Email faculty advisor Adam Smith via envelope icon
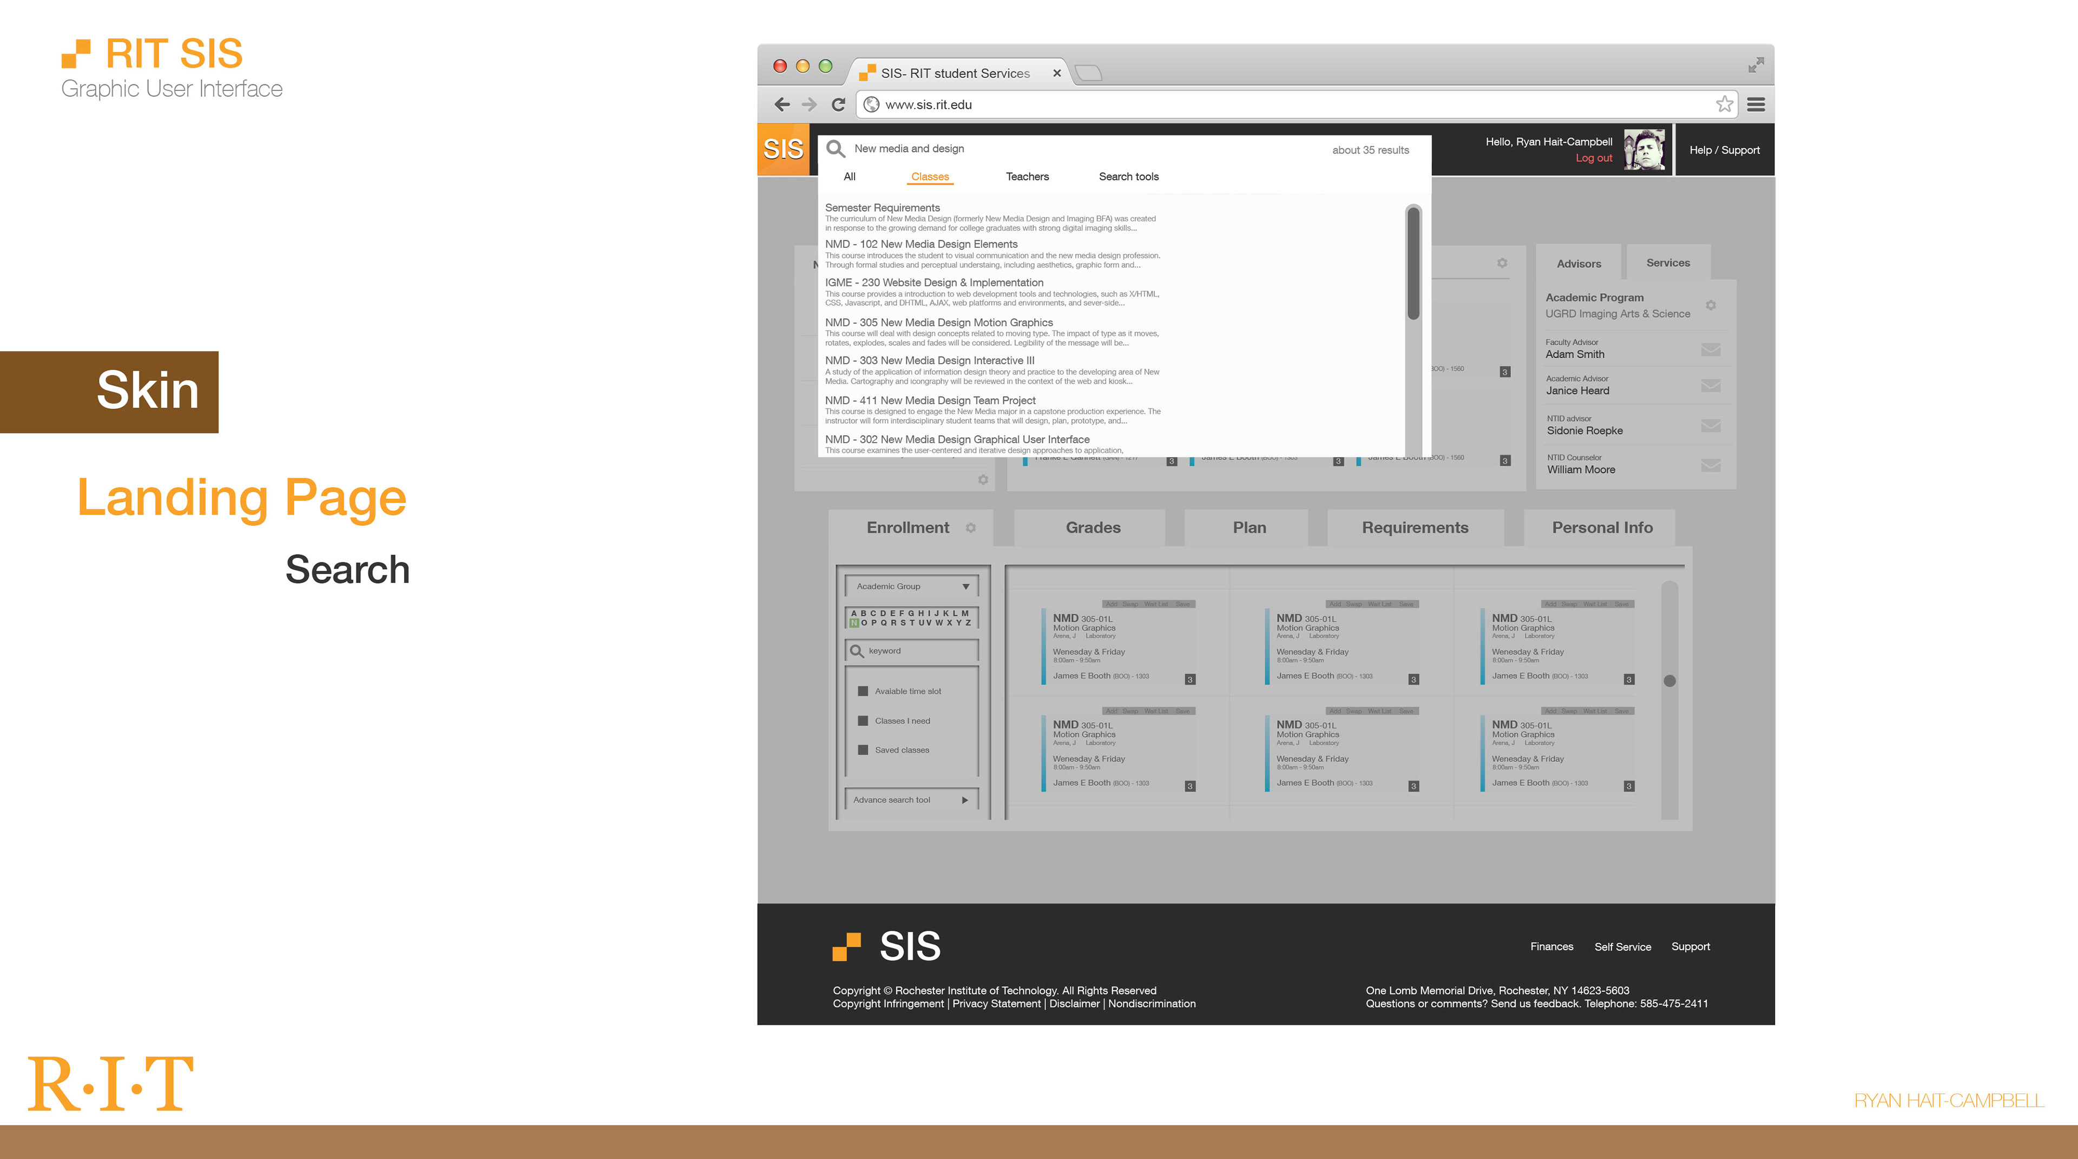Image resolution: width=2078 pixels, height=1159 pixels. [x=1712, y=348]
